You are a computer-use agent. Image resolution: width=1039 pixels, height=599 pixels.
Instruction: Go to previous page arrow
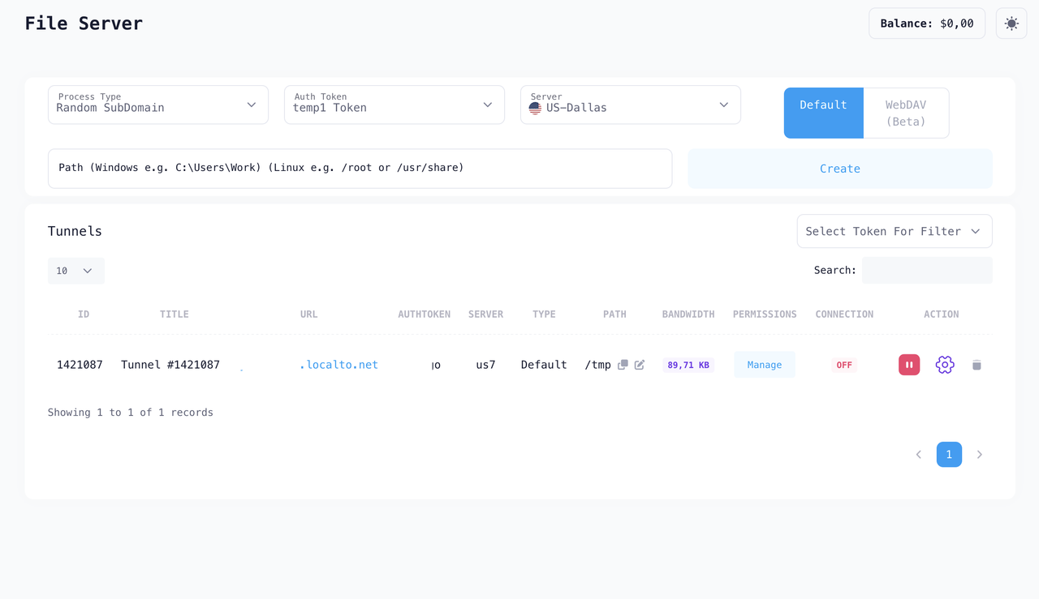tap(919, 455)
